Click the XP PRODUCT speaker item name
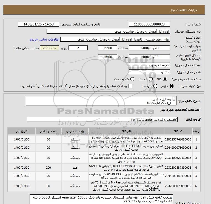Image resolution: width=211 pixels, height=204 pixels. pyautogui.click(x=126, y=176)
